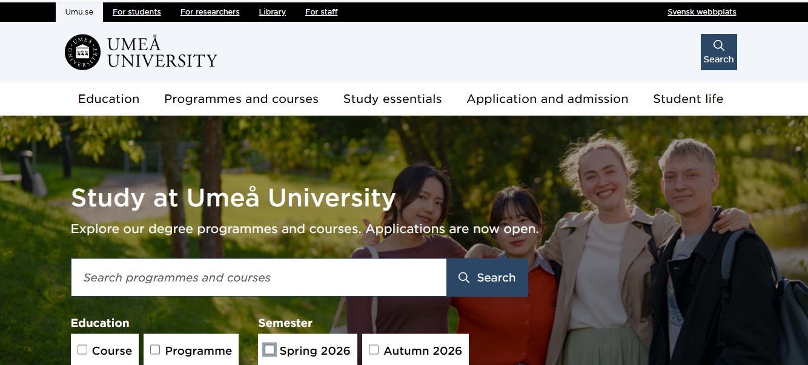Screen dimensions: 808x365
Task: Click the For staff link
Action: [321, 12]
